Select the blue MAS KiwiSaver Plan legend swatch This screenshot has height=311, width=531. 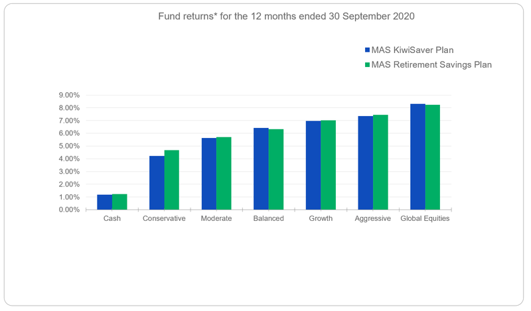367,50
